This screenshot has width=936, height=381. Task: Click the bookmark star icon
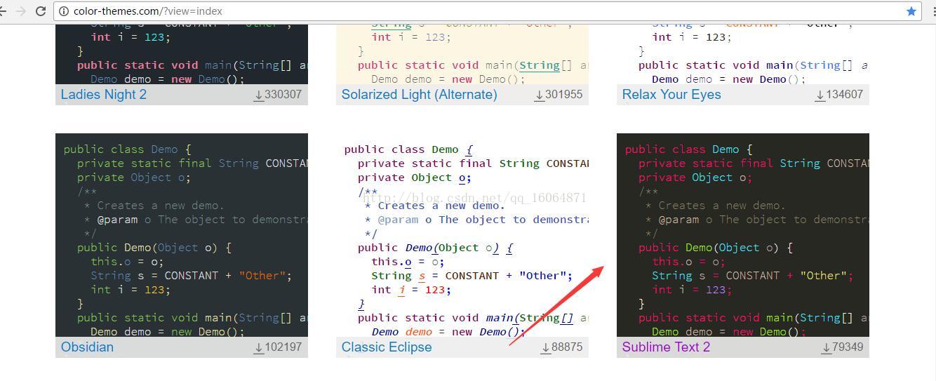911,11
